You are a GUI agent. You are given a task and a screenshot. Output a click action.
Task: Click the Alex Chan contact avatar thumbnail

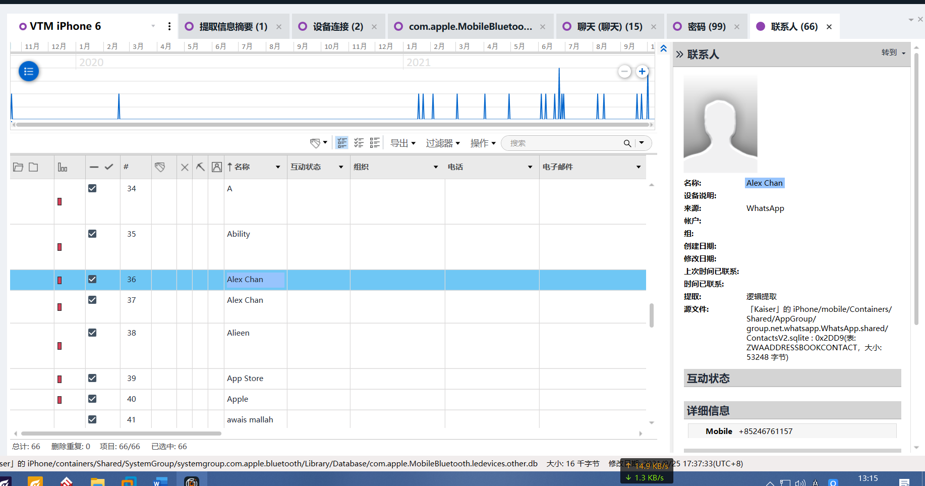720,124
